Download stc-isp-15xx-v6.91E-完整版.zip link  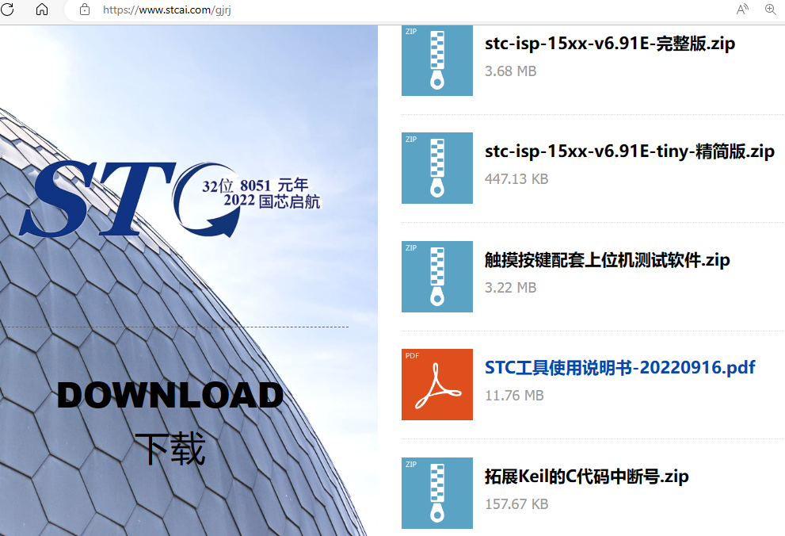click(610, 44)
